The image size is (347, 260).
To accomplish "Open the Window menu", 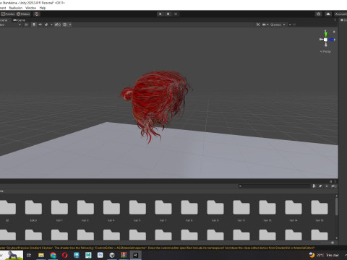I will 30,8.
